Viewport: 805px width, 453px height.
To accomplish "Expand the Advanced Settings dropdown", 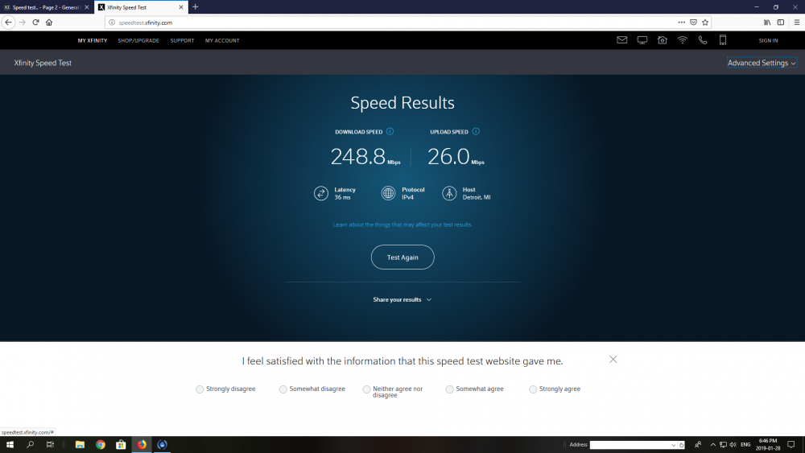I will coord(761,63).
